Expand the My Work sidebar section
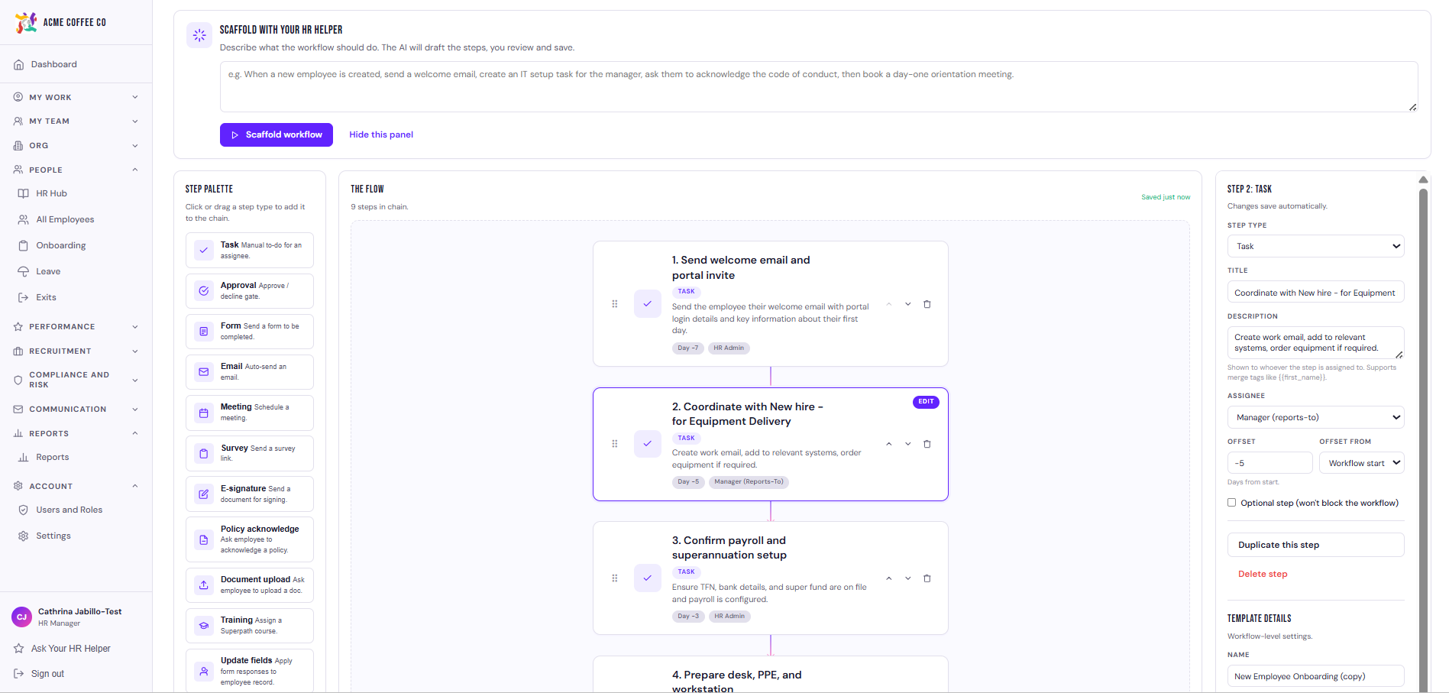The image size is (1449, 693). click(x=76, y=97)
